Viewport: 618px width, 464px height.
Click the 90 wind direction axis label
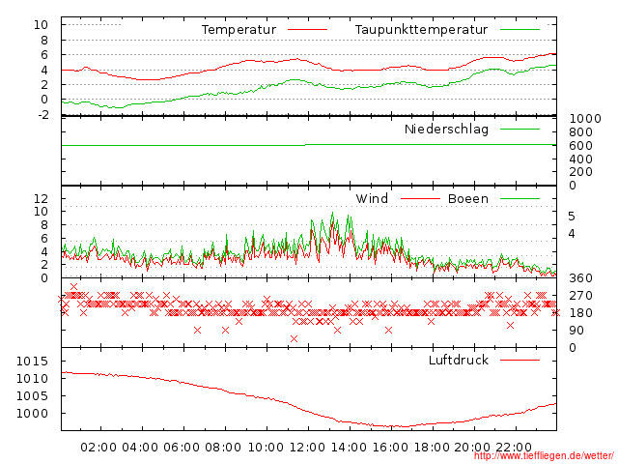tap(576, 331)
